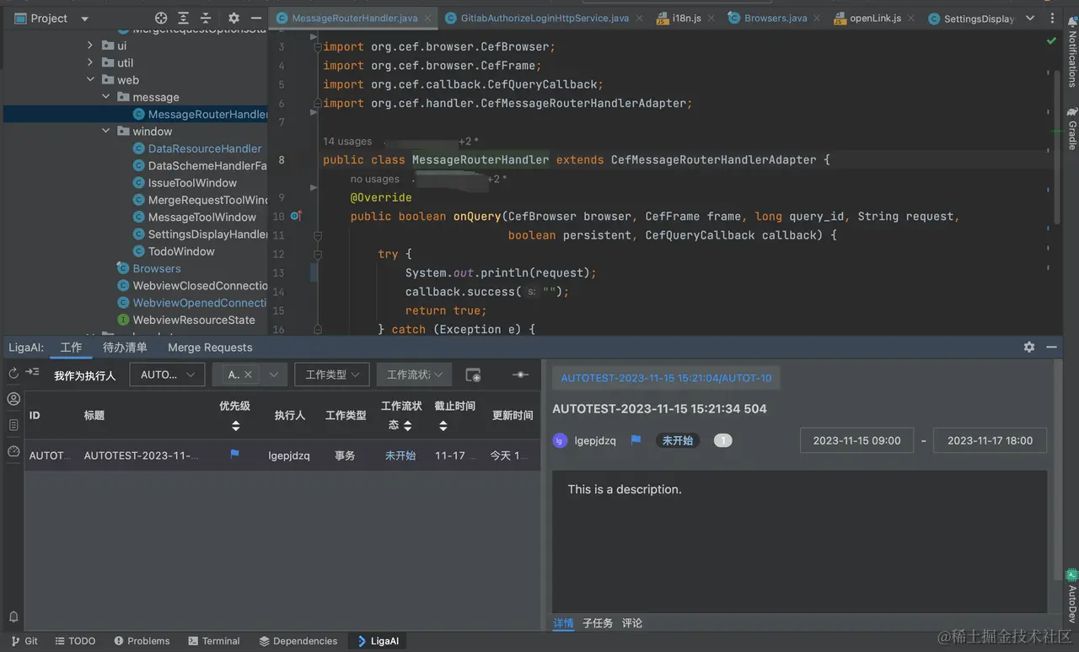Open the Browsers.java editor tab
This screenshot has height=652, width=1079.
click(x=776, y=18)
